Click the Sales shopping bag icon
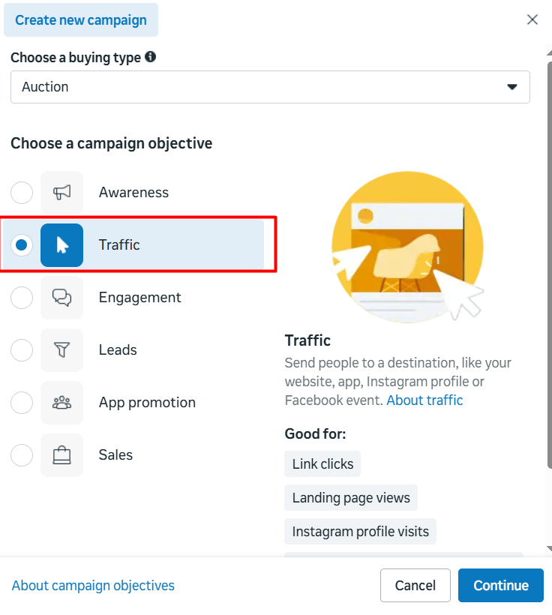Screen dimensions: 552x615 tap(62, 455)
